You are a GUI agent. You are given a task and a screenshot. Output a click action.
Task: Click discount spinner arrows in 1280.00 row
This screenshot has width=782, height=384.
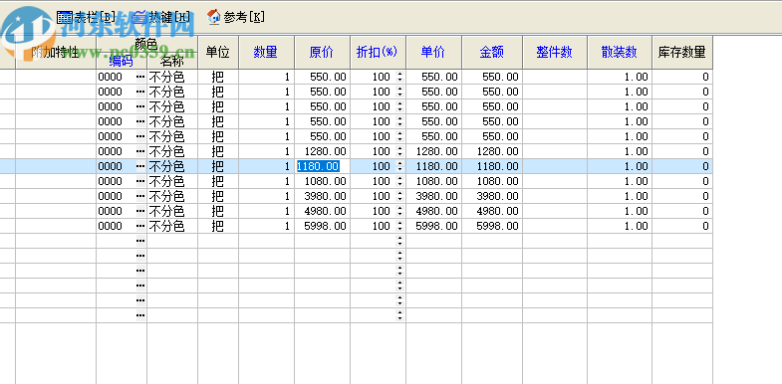point(399,151)
